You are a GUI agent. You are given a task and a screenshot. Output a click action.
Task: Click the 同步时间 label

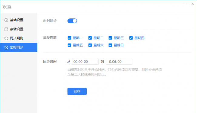tap(50, 62)
